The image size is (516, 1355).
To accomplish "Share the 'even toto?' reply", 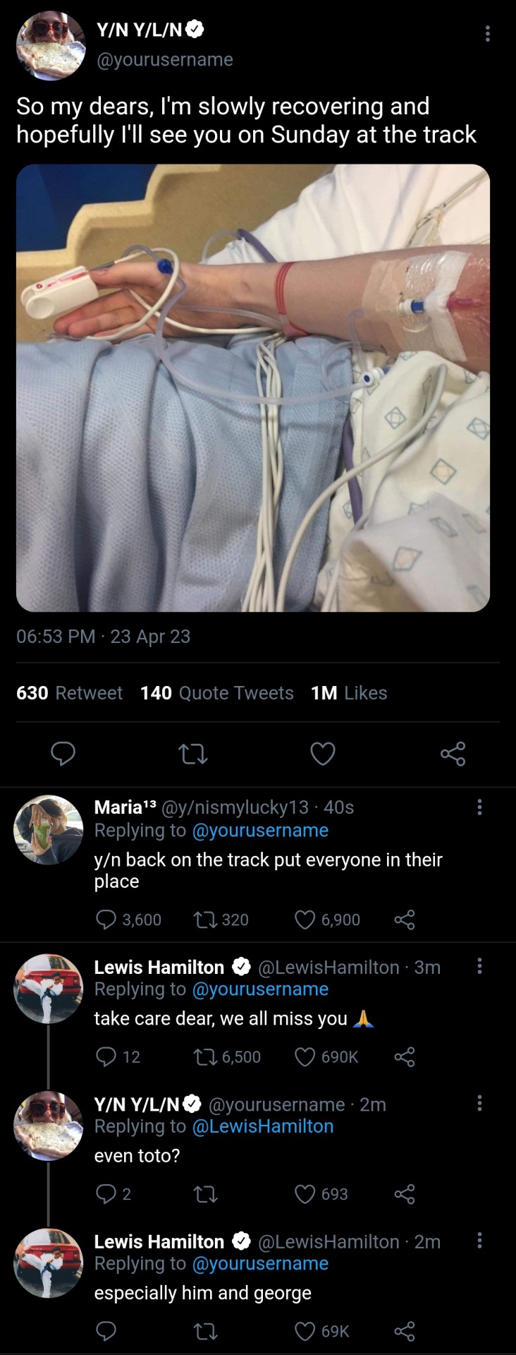I will click(x=405, y=1193).
